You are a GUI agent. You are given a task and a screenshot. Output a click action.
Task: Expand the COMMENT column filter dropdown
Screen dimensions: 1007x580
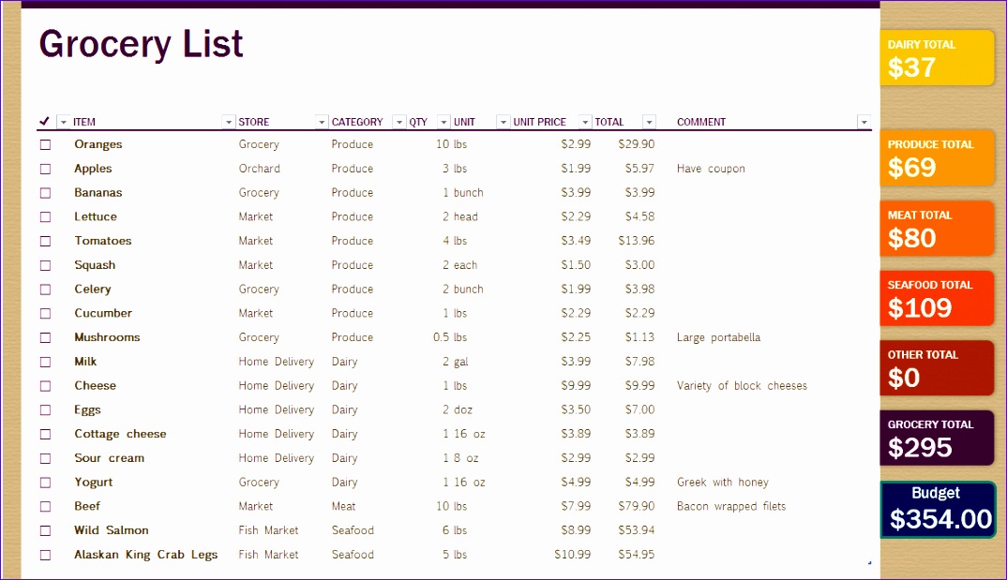coord(864,123)
